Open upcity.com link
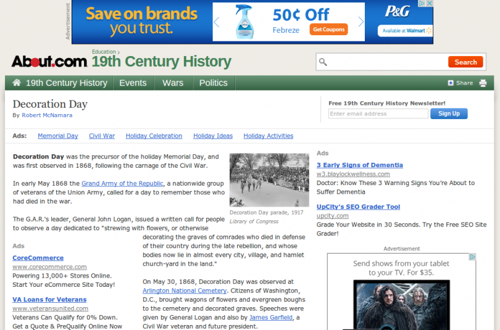 pyautogui.click(x=333, y=216)
